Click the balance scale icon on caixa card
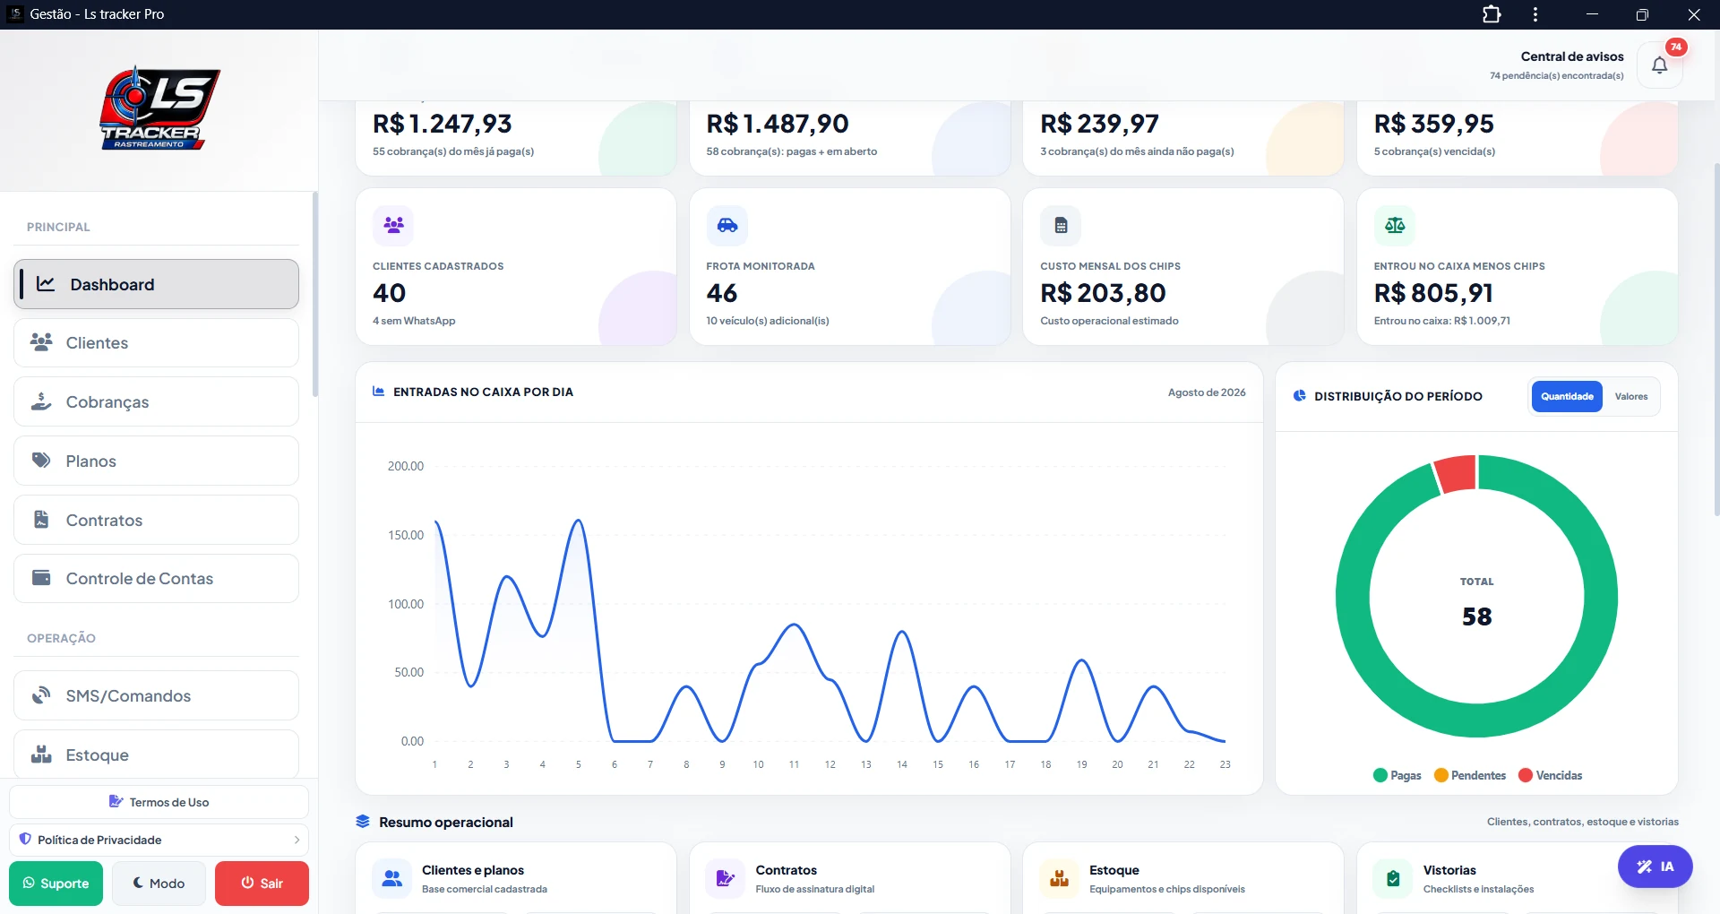This screenshot has width=1720, height=914. pyautogui.click(x=1395, y=225)
